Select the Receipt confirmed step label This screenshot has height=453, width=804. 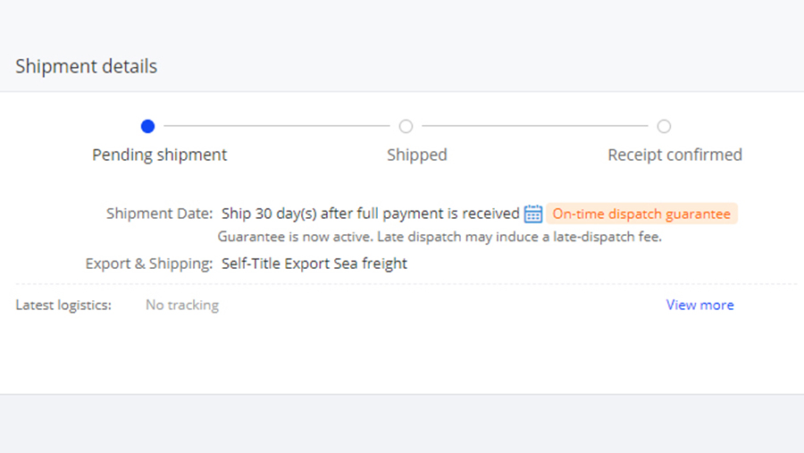674,155
